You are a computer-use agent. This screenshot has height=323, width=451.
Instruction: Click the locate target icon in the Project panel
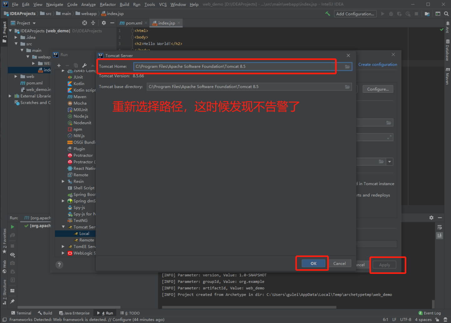click(84, 23)
